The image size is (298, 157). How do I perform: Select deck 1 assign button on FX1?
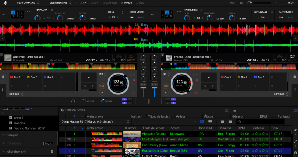pyautogui.click(x=13, y=12)
